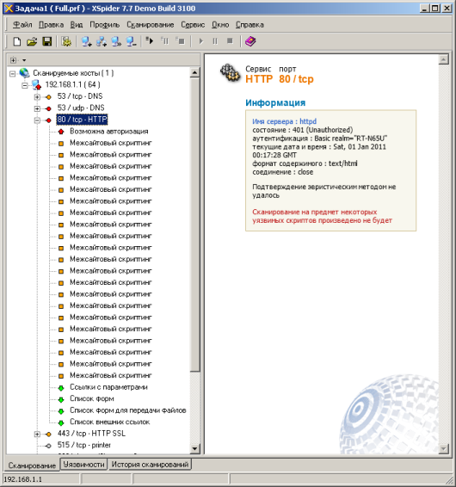Add a host with the computer-plus icon
The width and height of the screenshot is (456, 487).
click(86, 41)
